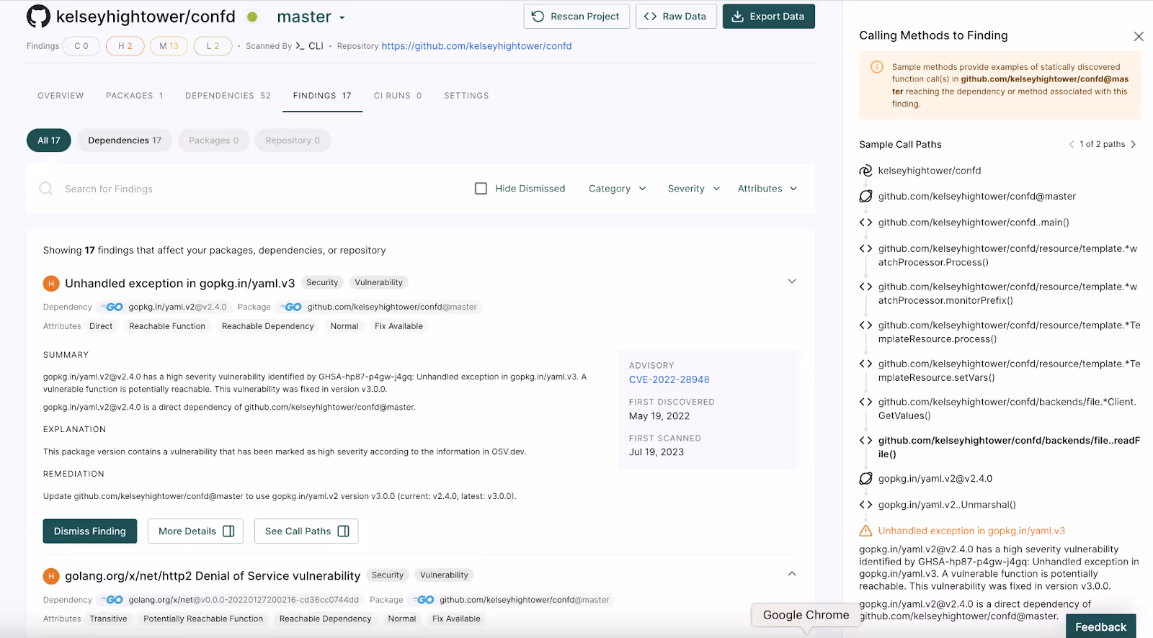This screenshot has height=638, width=1153.
Task: Click the search magnifier icon
Action: [46, 189]
